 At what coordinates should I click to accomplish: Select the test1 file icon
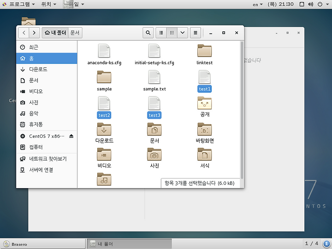pos(205,77)
